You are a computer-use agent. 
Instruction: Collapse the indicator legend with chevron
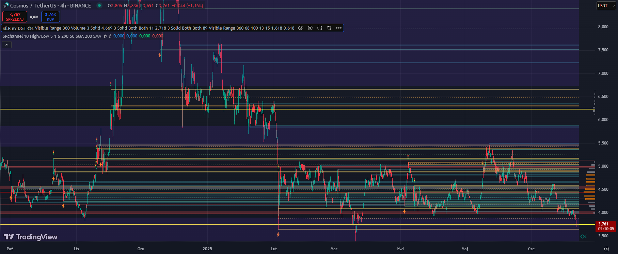6,45
